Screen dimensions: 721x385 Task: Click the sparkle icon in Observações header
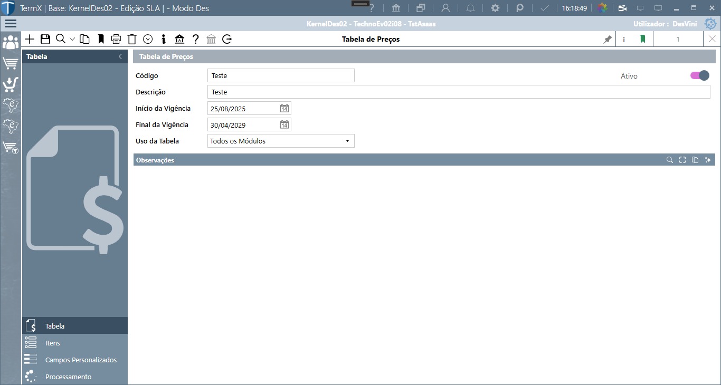point(708,160)
